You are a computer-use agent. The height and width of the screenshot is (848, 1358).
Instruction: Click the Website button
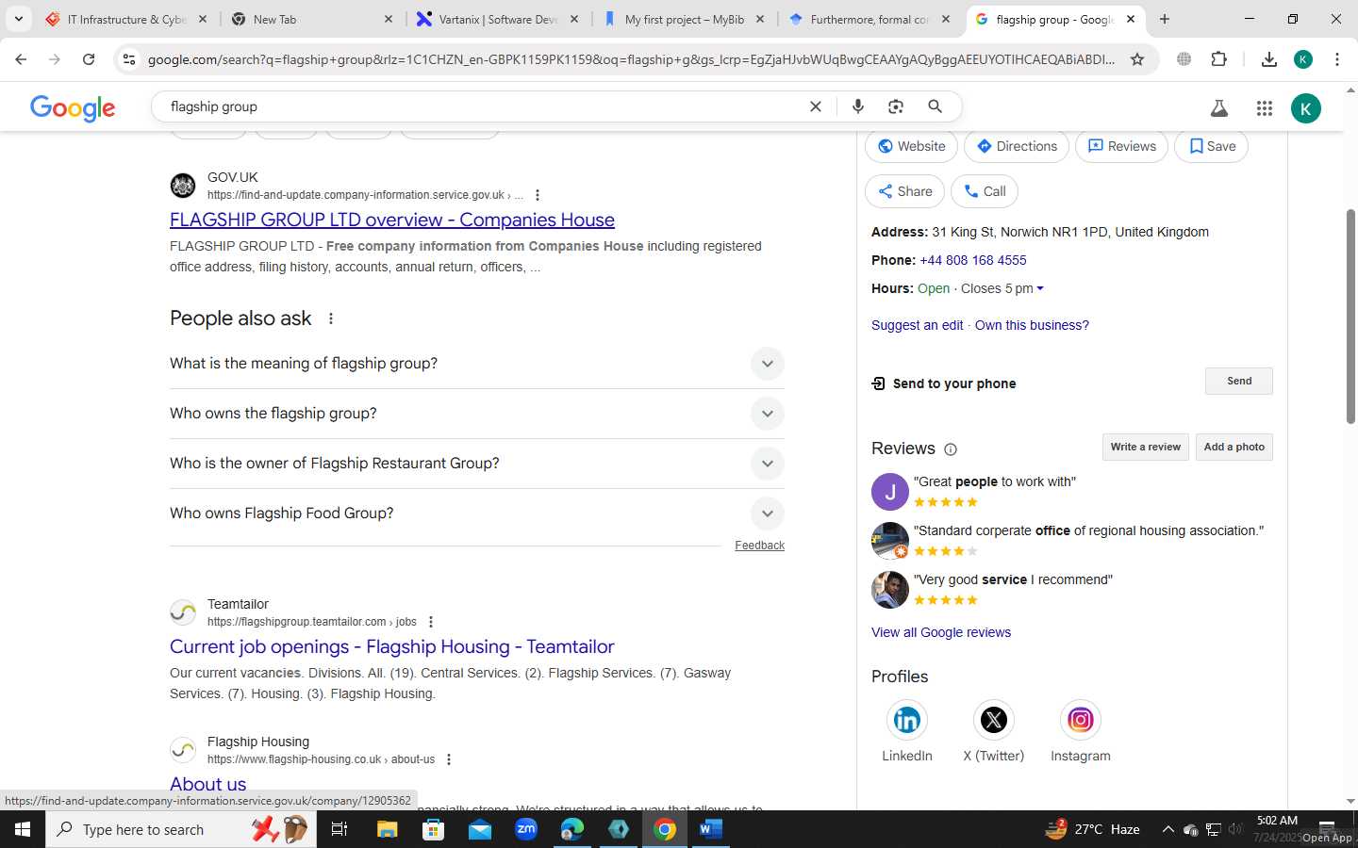pyautogui.click(x=912, y=146)
